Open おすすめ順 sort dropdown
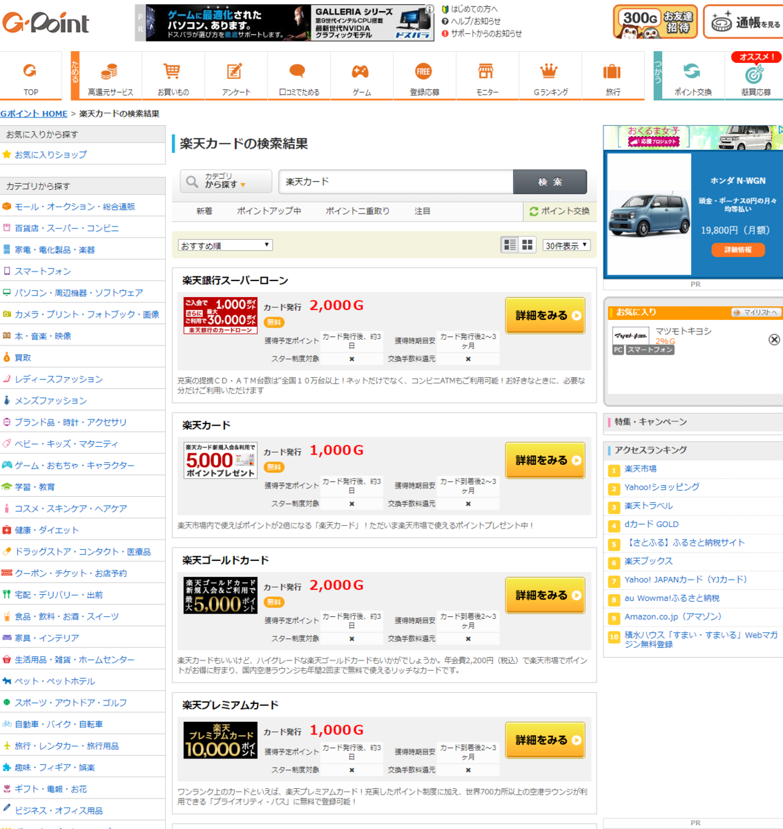The height and width of the screenshot is (829, 783). (225, 245)
